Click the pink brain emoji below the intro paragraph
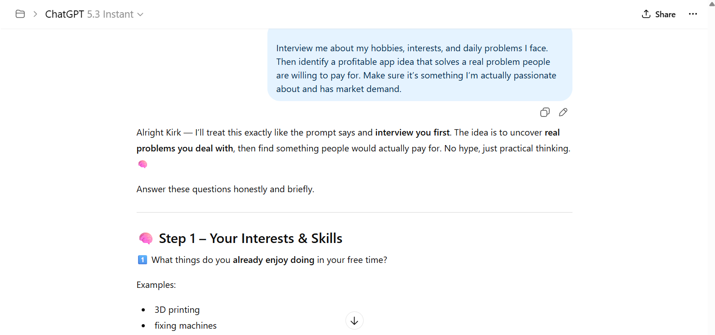Viewport: 715px width, 335px height. [x=143, y=164]
